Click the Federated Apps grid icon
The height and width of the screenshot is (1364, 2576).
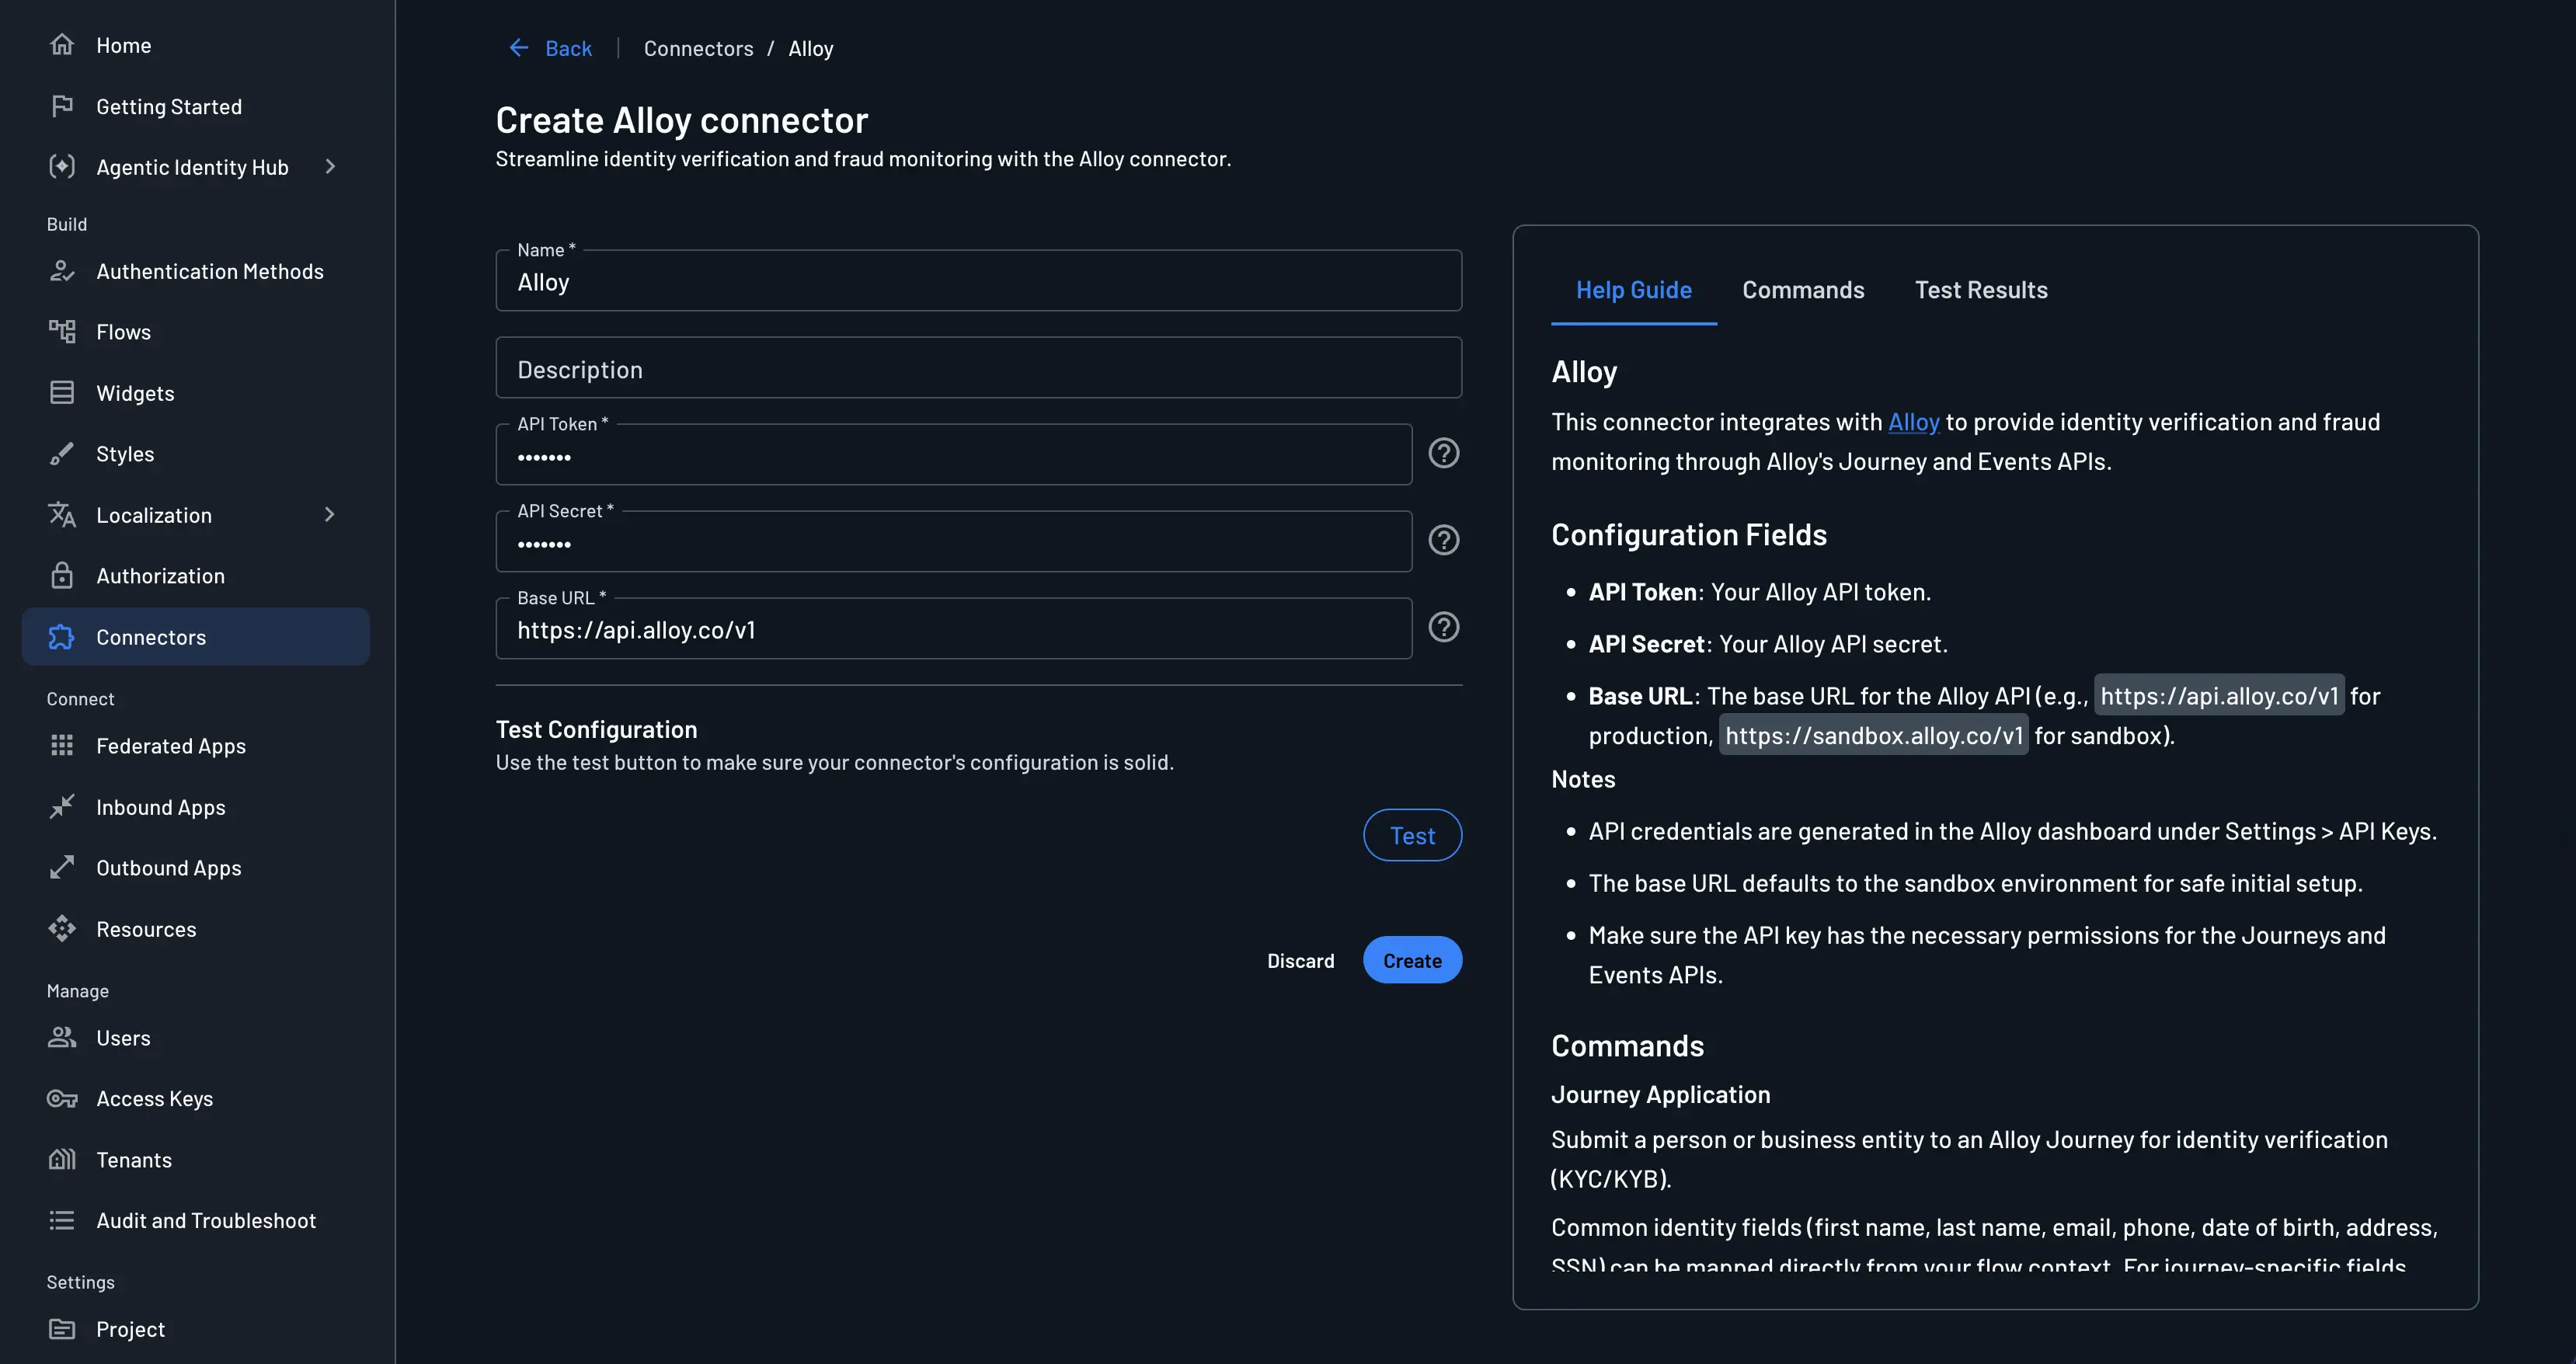62,746
